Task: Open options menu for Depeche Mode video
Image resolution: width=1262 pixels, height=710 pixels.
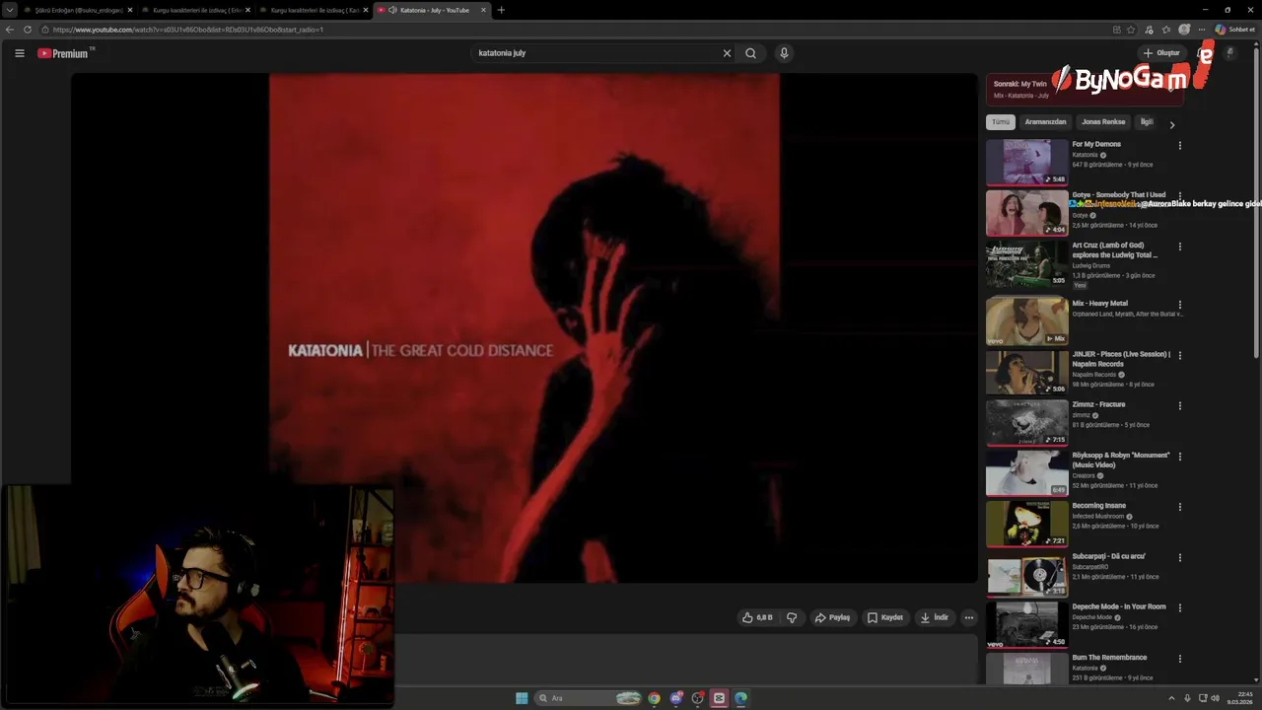Action: point(1179,607)
